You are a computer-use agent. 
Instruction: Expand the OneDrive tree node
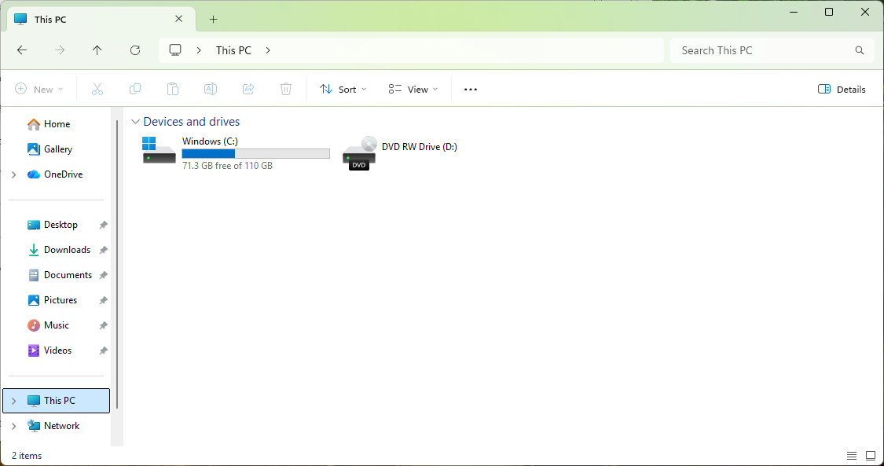pos(14,174)
